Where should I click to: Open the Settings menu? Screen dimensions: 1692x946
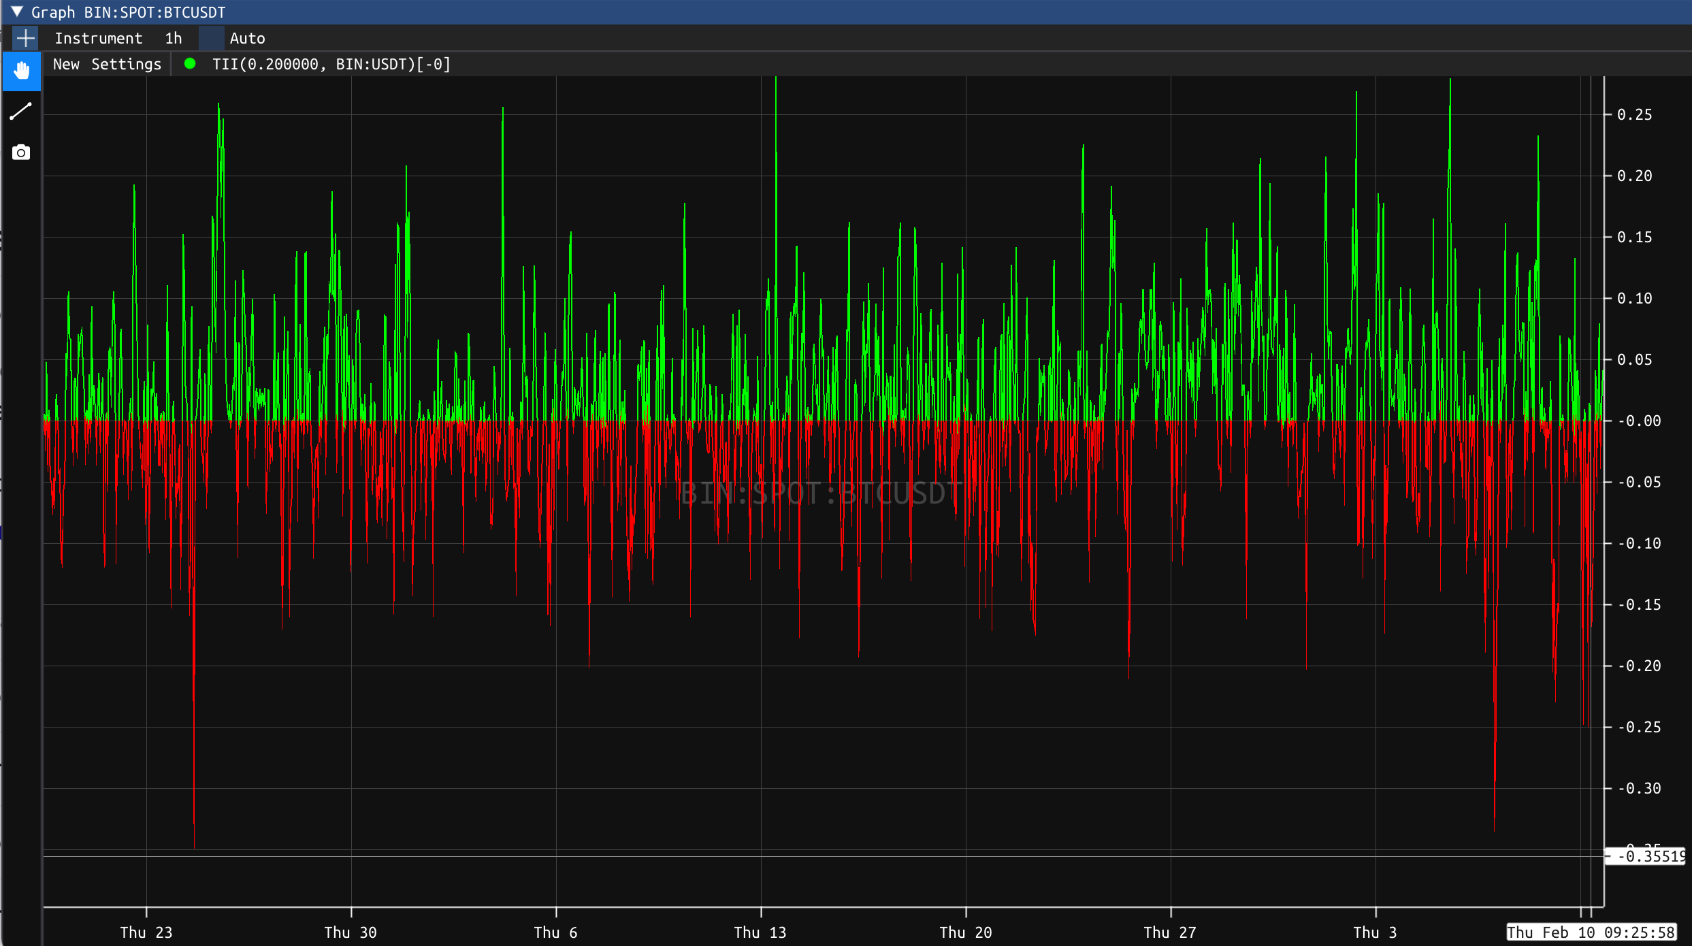tap(127, 64)
